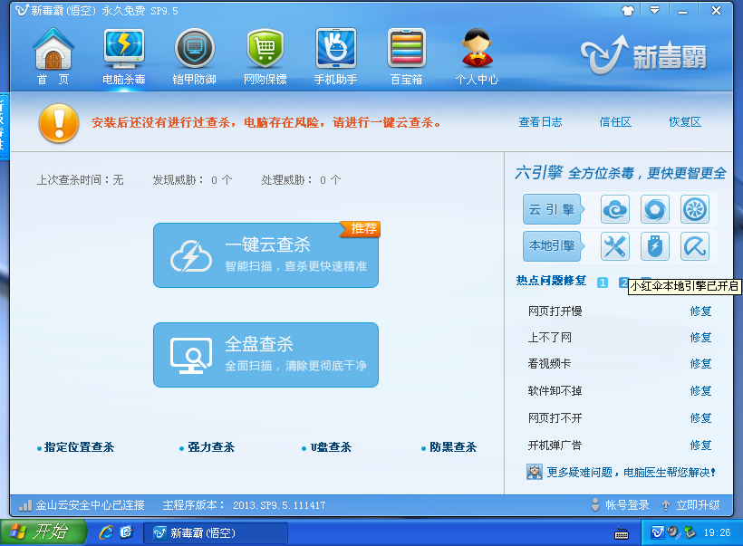Switch to hot issues page 1

click(x=603, y=283)
